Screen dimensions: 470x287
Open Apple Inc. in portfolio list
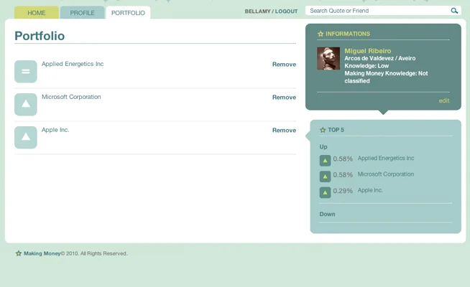55,130
